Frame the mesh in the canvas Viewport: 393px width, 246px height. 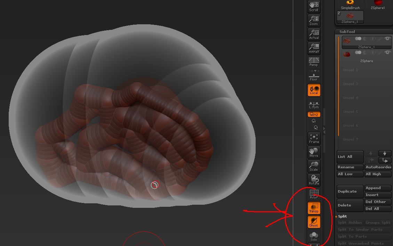[x=314, y=138]
